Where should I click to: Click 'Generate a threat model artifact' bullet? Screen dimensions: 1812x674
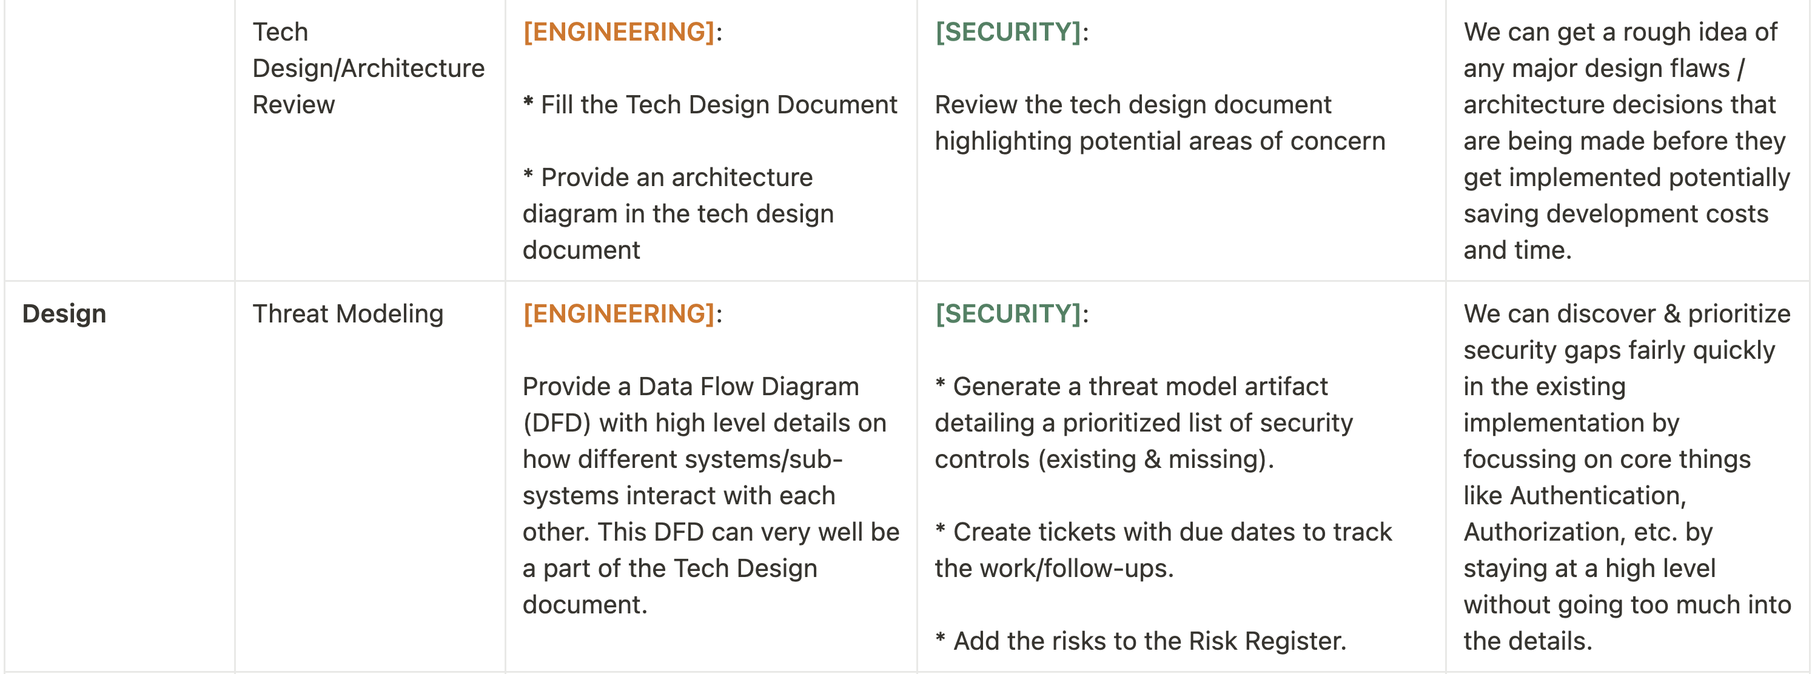(x=1144, y=423)
